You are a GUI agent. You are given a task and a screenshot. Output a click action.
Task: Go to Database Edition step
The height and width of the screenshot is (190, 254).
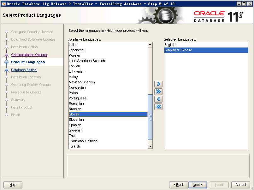[x=24, y=70]
